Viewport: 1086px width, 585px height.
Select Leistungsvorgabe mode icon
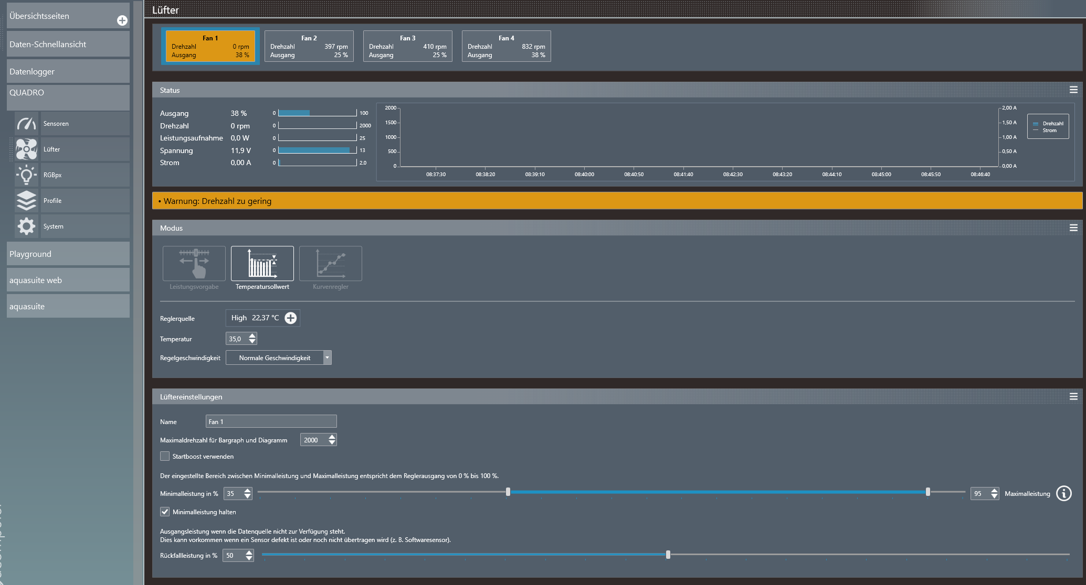(194, 264)
